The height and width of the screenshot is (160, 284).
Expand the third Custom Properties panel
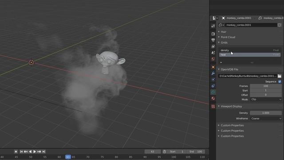click(219, 136)
